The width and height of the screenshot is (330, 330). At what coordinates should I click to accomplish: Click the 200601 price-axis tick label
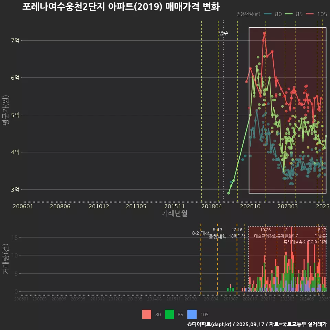[x=23, y=206]
